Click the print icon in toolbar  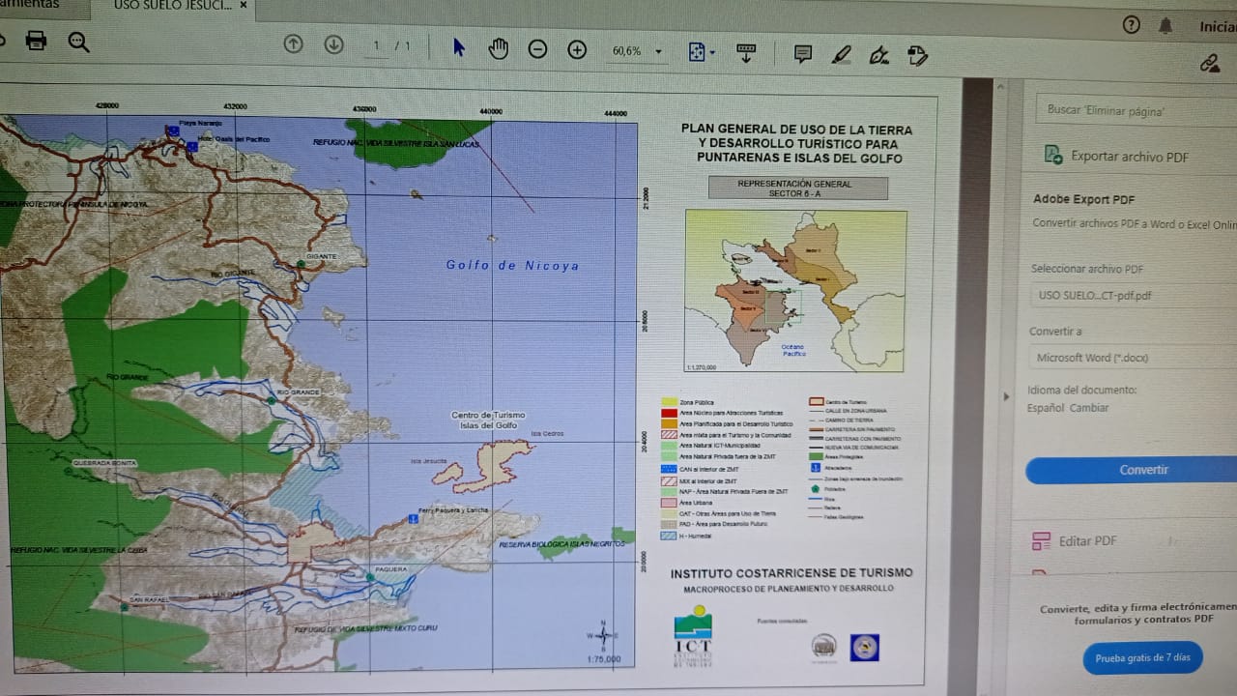pyautogui.click(x=37, y=41)
